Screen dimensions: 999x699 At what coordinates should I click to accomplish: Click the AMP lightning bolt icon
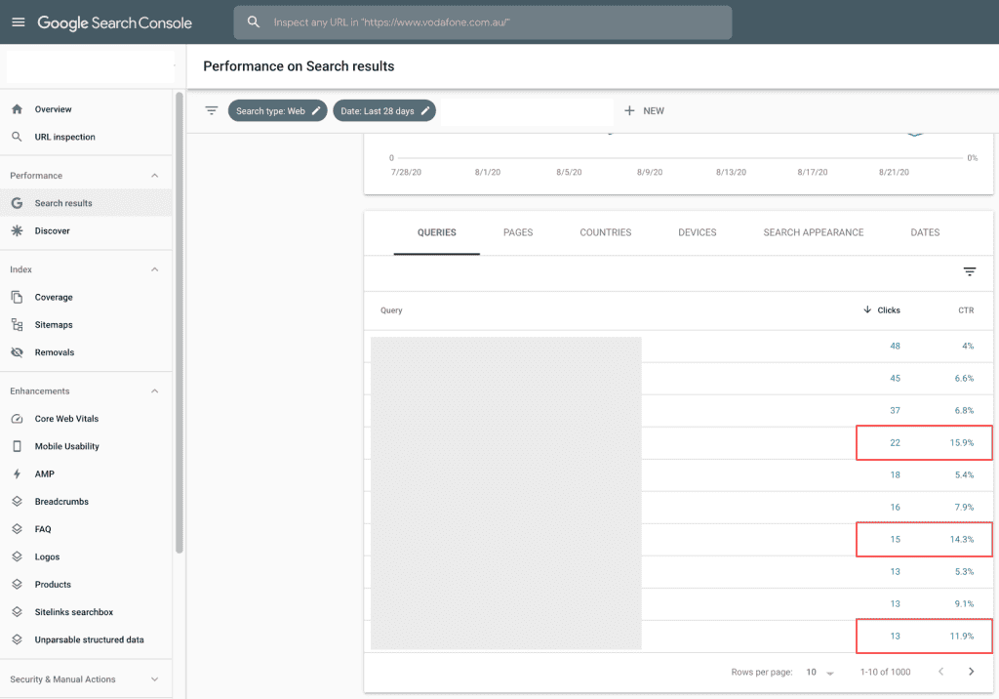tap(17, 474)
